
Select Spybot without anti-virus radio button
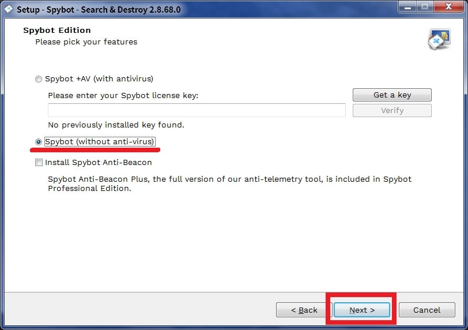click(x=39, y=142)
